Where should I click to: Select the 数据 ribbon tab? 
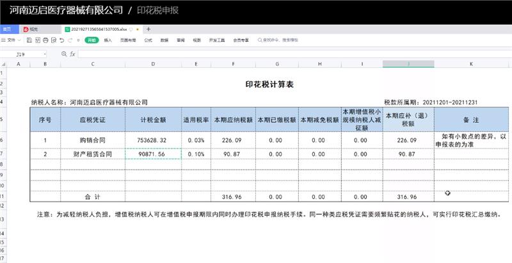(x=164, y=40)
